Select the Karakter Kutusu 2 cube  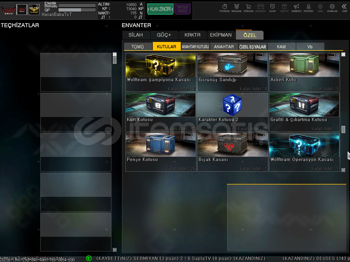(232, 112)
